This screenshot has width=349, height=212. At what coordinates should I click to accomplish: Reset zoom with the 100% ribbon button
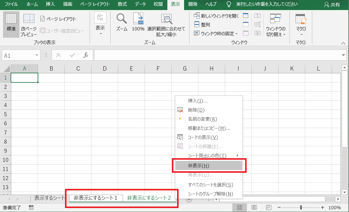tap(138, 22)
